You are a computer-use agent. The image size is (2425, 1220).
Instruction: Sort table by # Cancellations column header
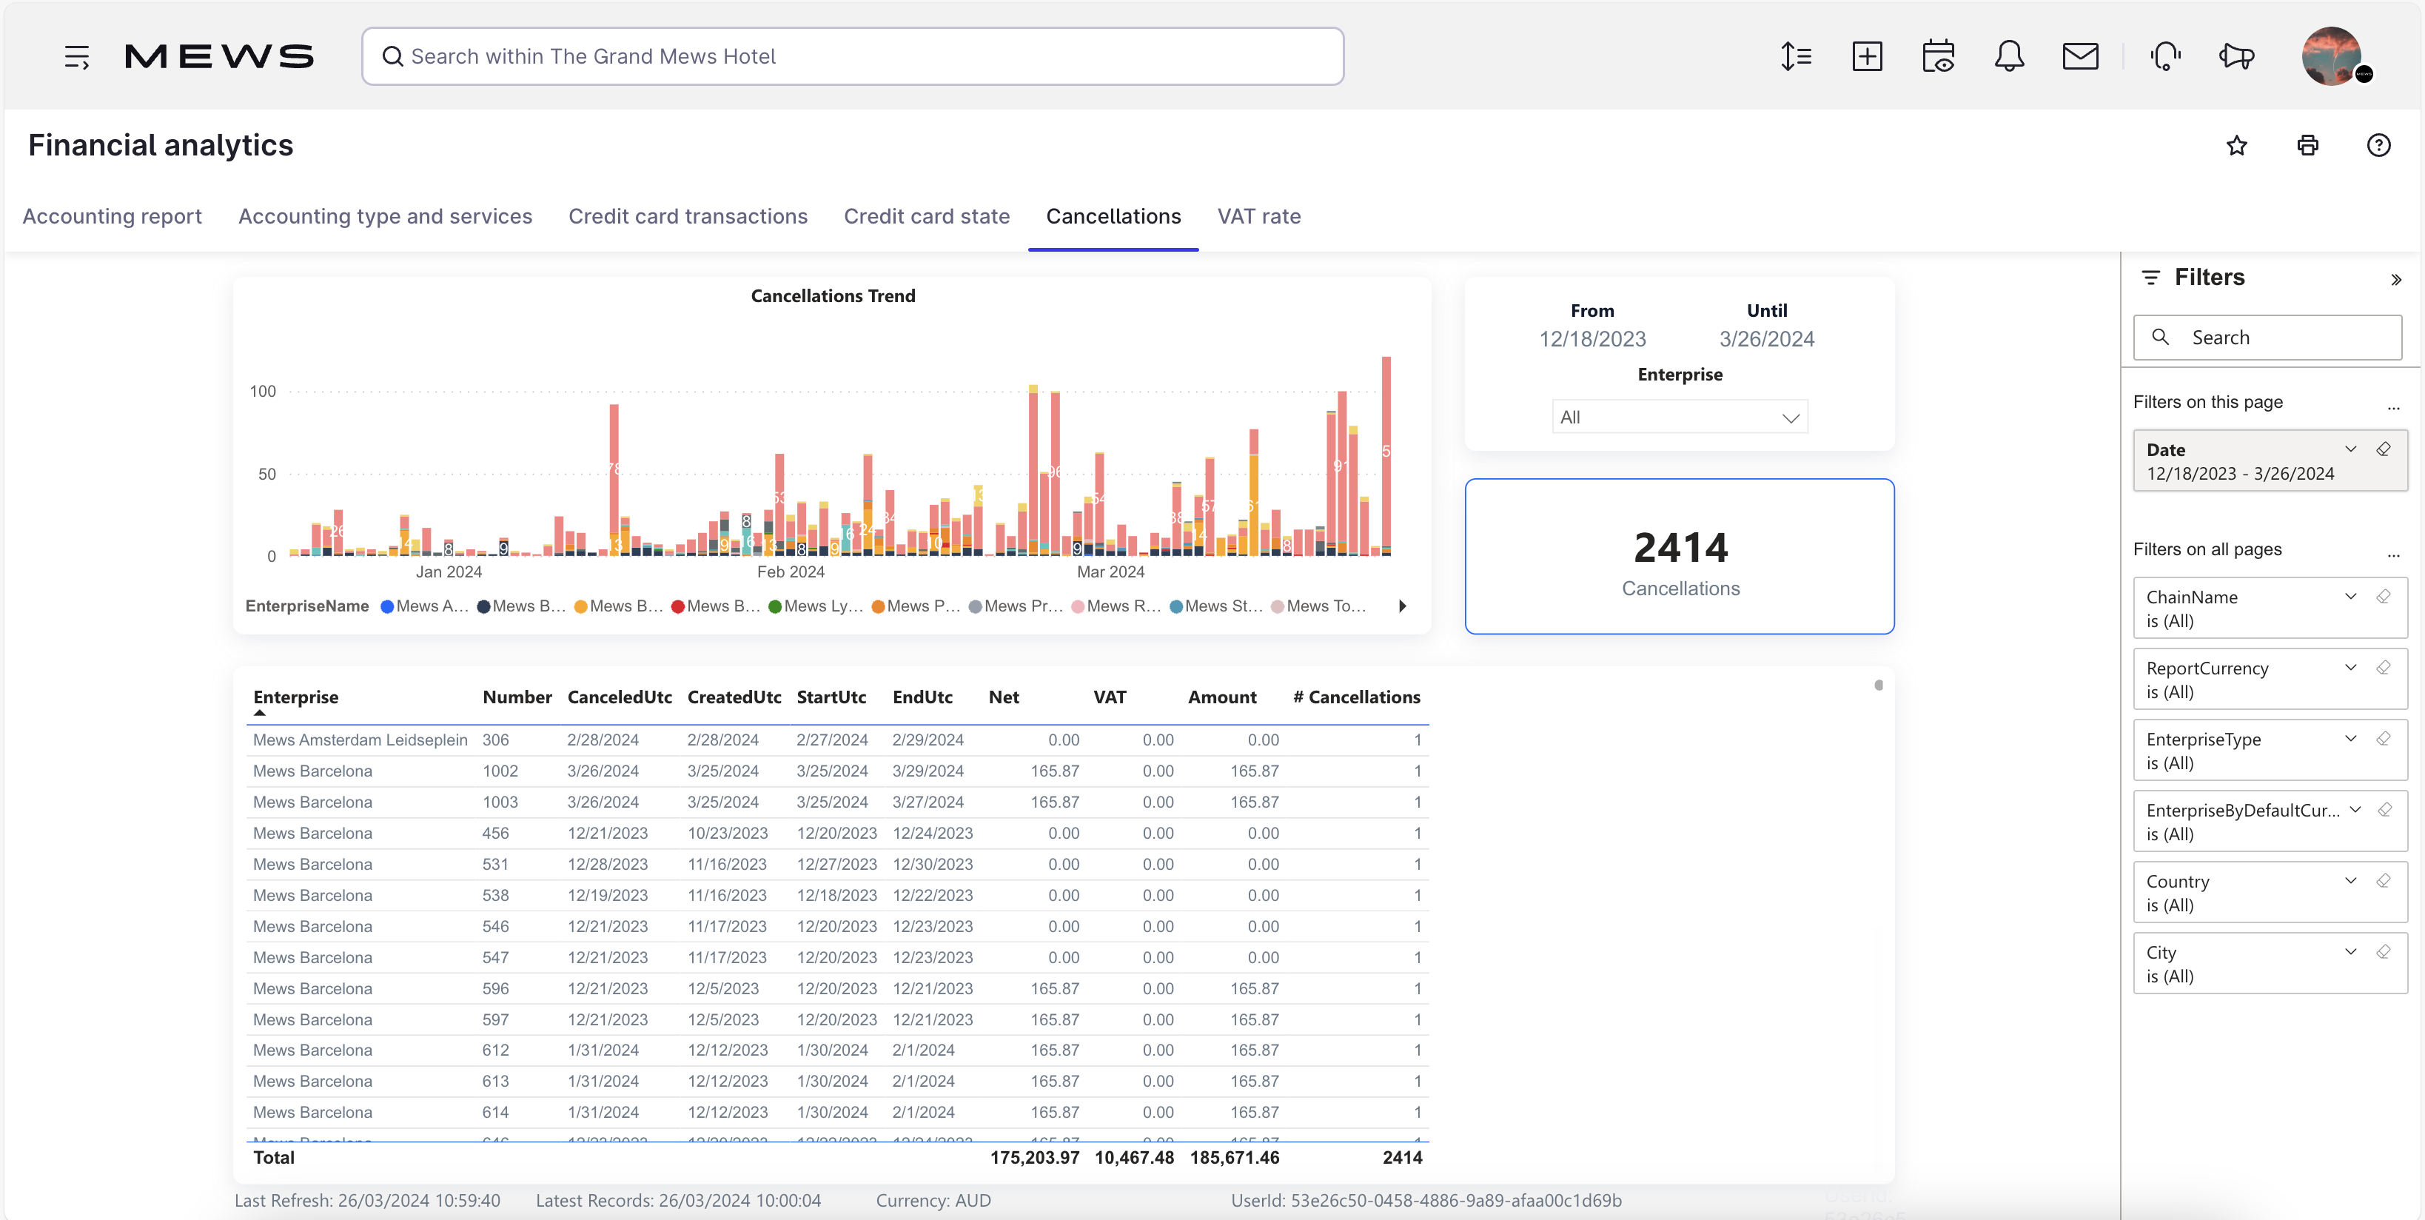click(x=1357, y=697)
